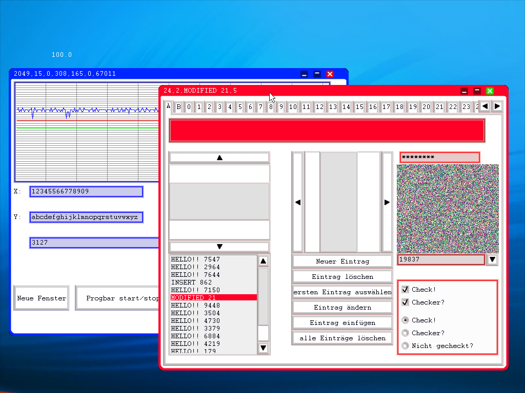Click the Neuer Eintrag button
The image size is (525, 393).
point(342,261)
